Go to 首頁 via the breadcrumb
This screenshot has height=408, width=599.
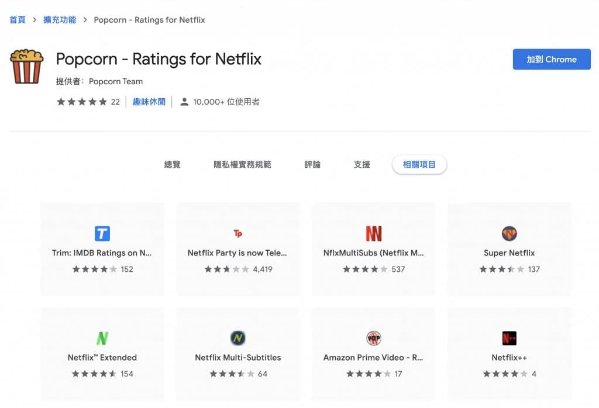pos(16,19)
